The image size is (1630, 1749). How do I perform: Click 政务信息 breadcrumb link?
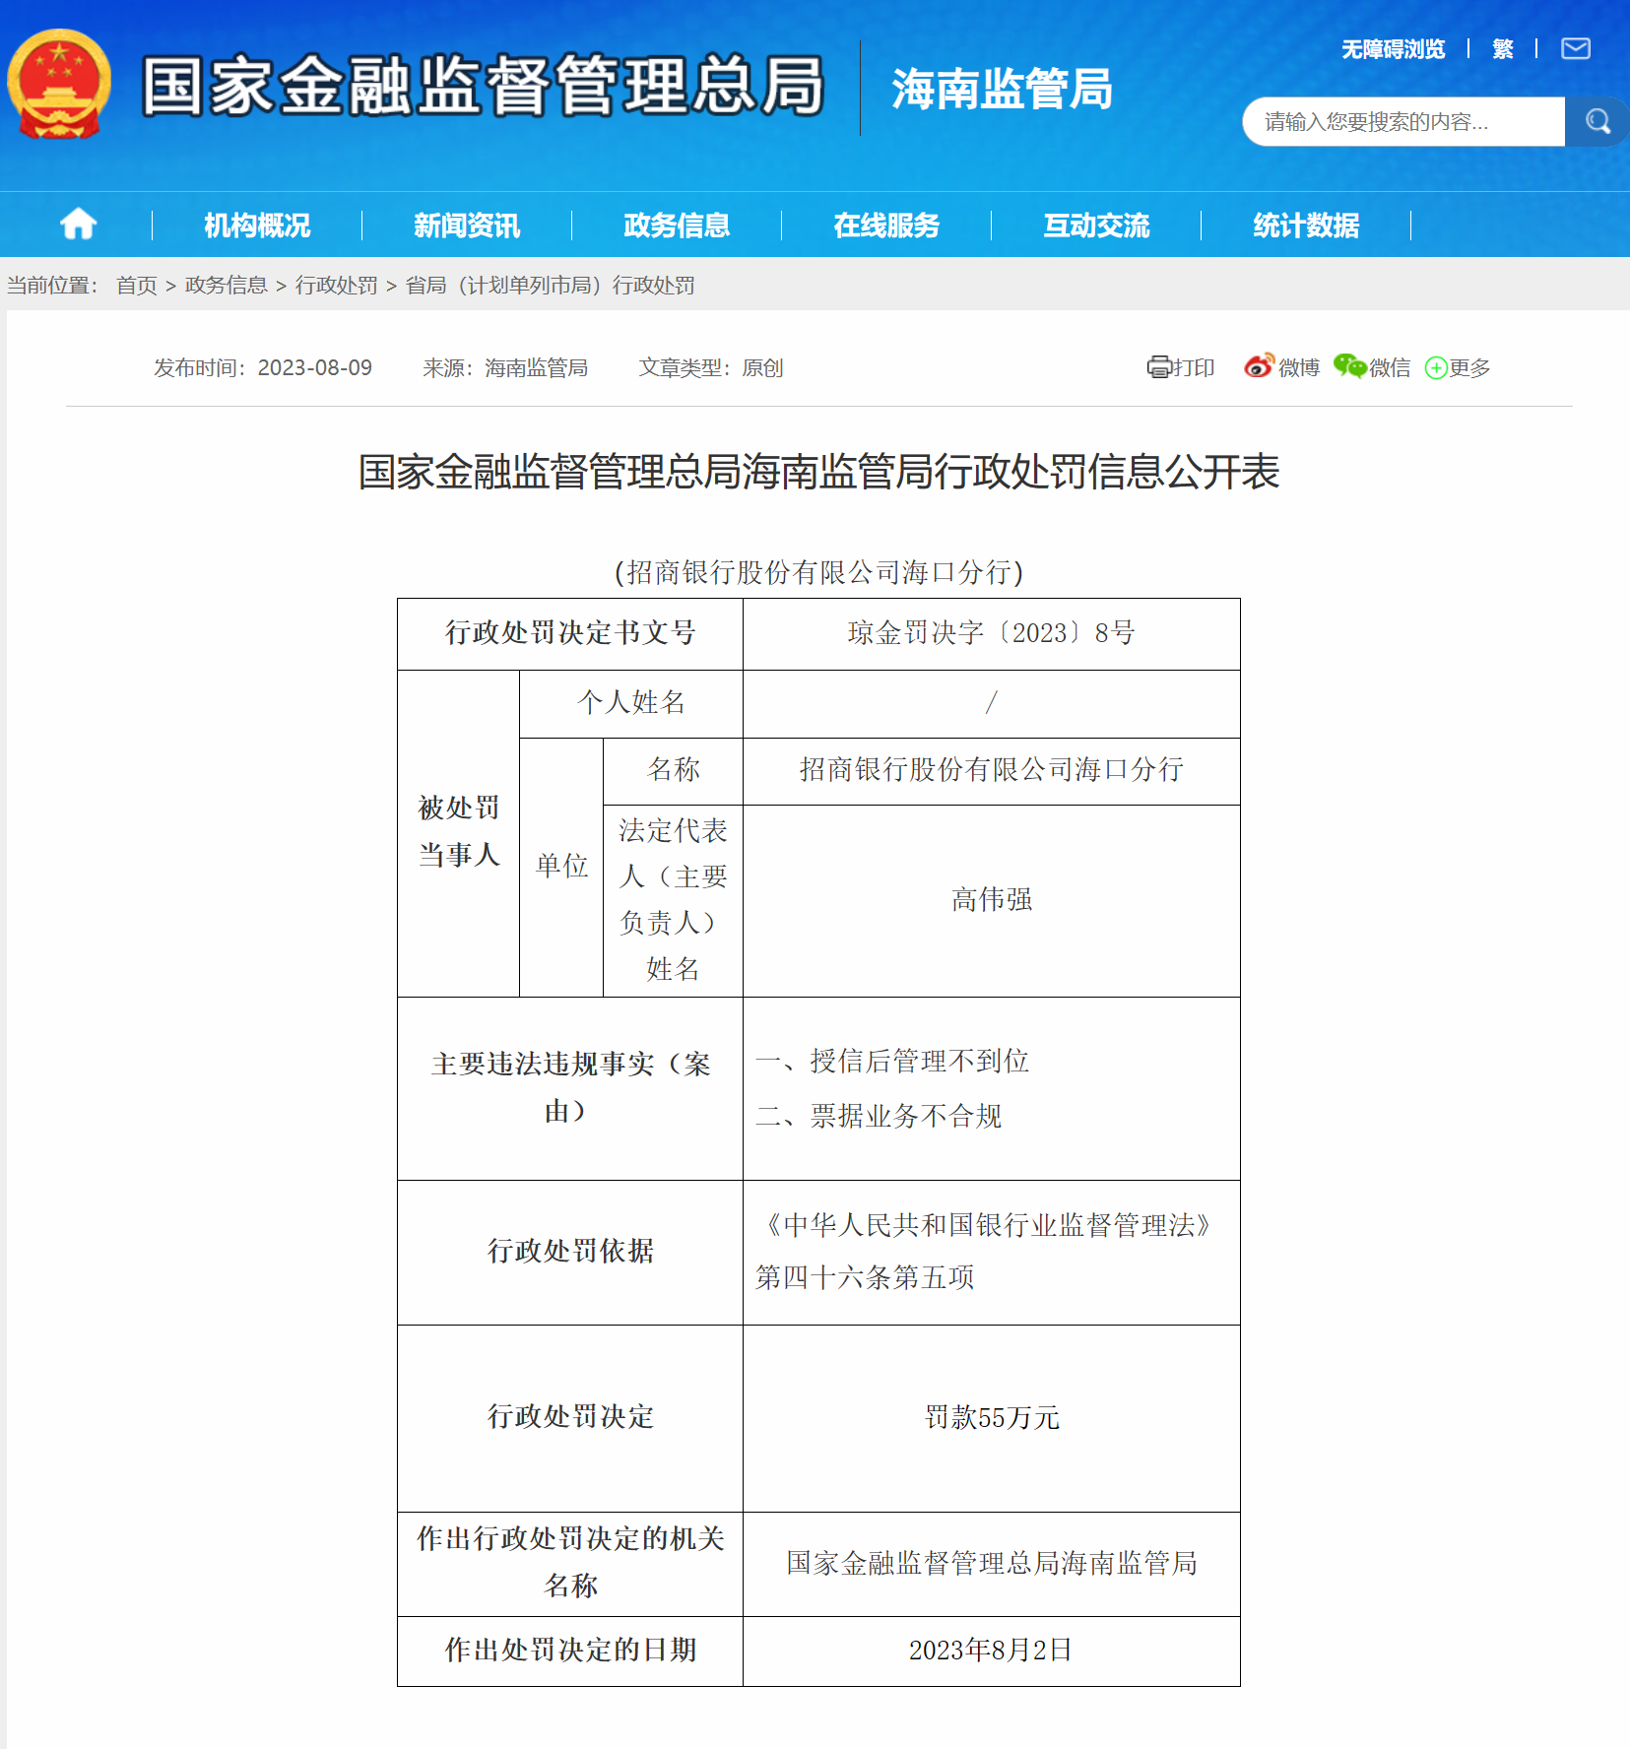pyautogui.click(x=227, y=286)
